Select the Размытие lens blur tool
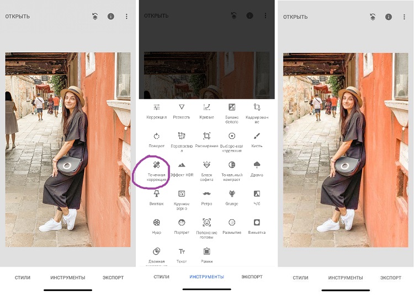414x296 pixels. 232,227
